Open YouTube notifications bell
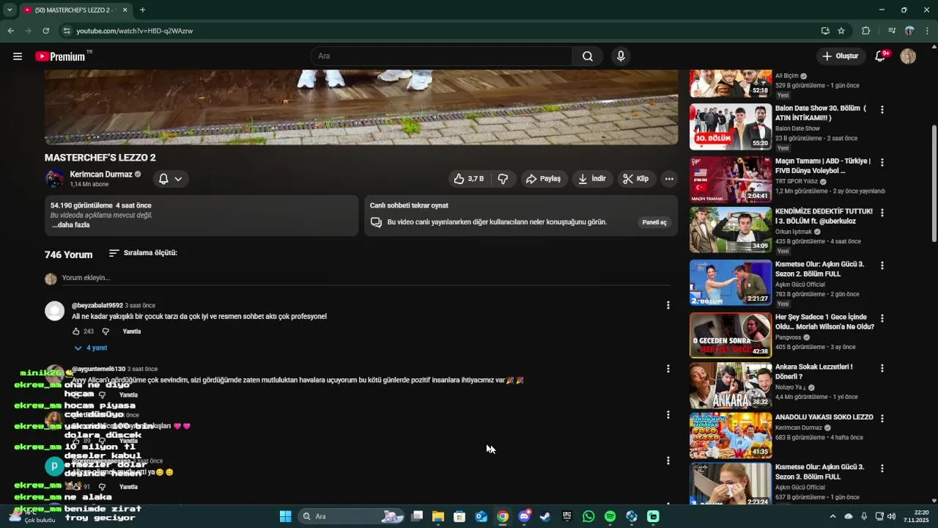 tap(881, 56)
